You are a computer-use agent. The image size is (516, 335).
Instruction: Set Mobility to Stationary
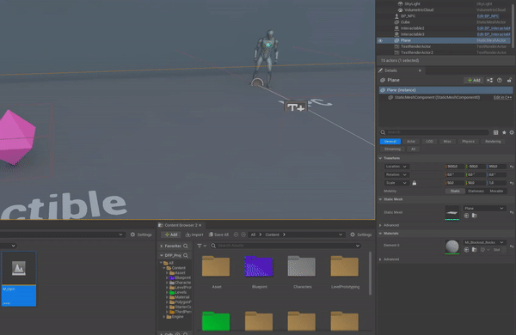tap(476, 191)
